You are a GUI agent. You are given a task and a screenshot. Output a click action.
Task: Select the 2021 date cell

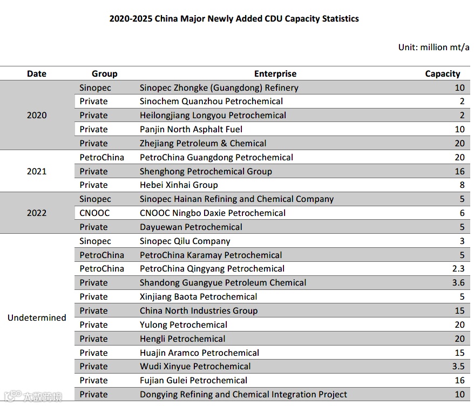tap(37, 171)
